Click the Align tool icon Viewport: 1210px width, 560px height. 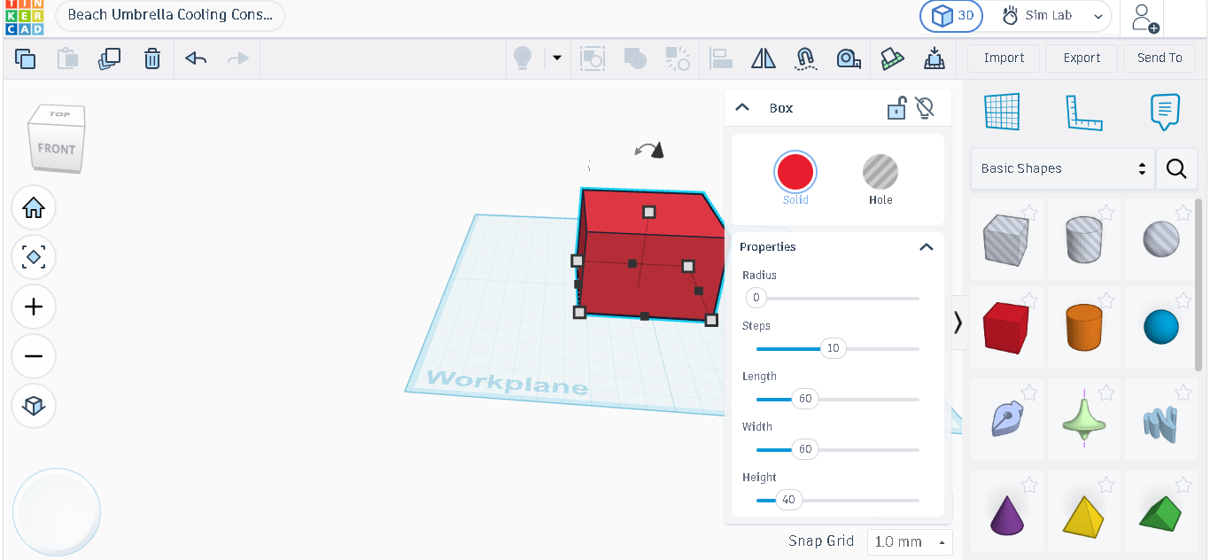(x=721, y=58)
